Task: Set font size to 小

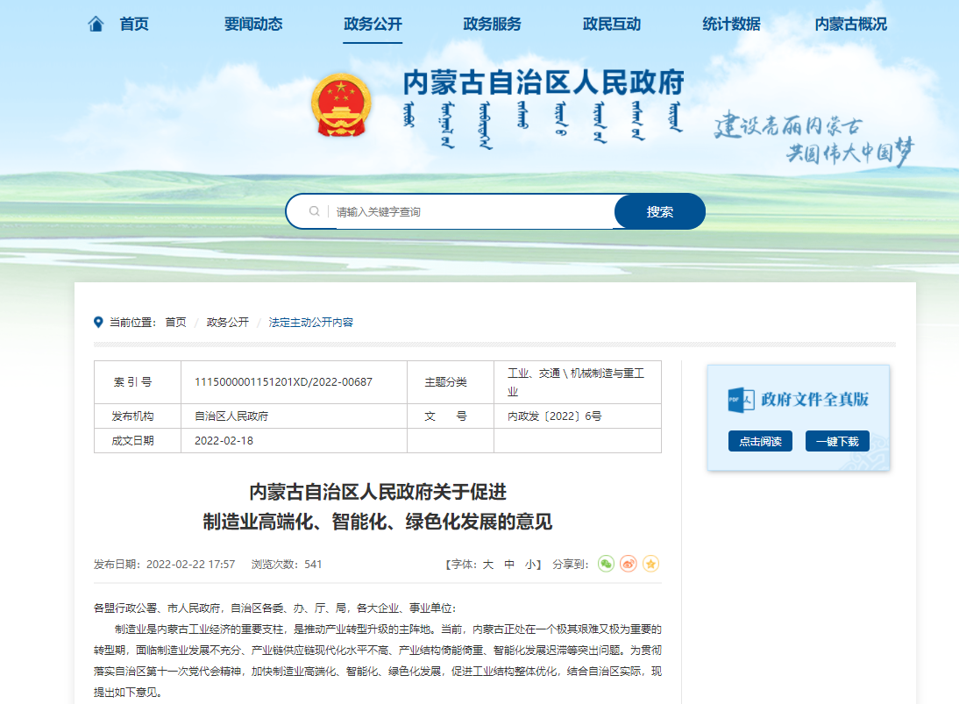Action: tap(530, 565)
